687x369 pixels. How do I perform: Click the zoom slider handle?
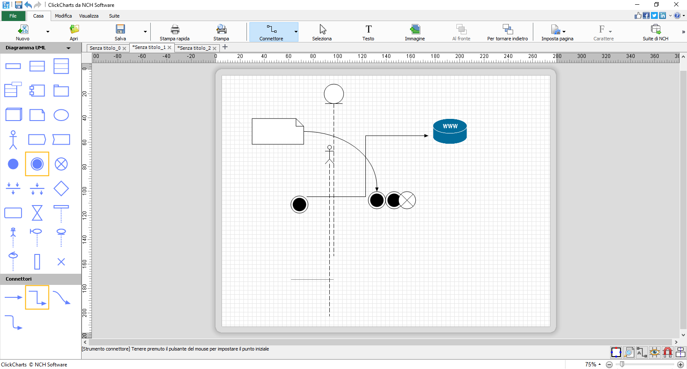point(622,364)
